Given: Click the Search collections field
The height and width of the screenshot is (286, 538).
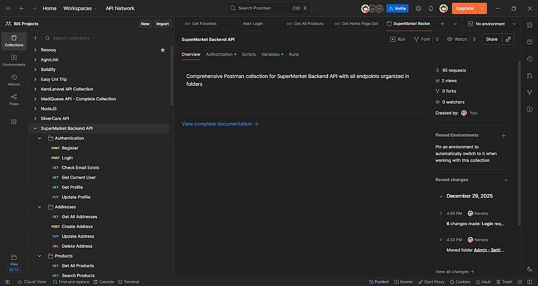Looking at the screenshot, I should (x=108, y=38).
